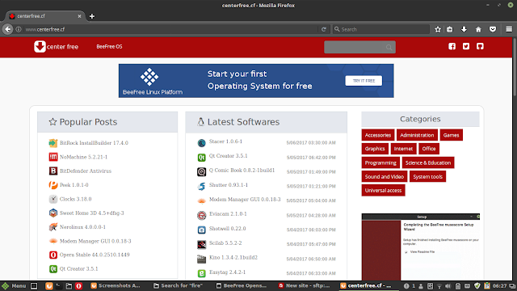This screenshot has width=517, height=291.
Task: Click the address bar URL field
Action: 171,29
